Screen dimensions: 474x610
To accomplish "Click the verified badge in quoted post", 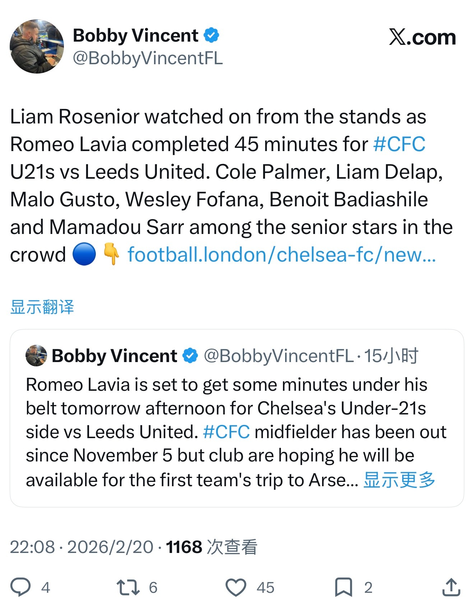I will (190, 356).
